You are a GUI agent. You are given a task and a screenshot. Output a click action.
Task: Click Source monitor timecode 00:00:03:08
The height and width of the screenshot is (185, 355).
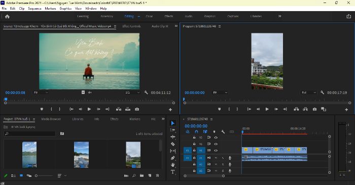tap(15, 92)
